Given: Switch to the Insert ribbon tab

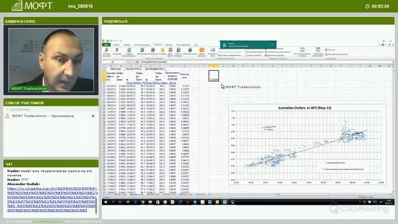Looking at the screenshot, I should [x=127, y=45].
